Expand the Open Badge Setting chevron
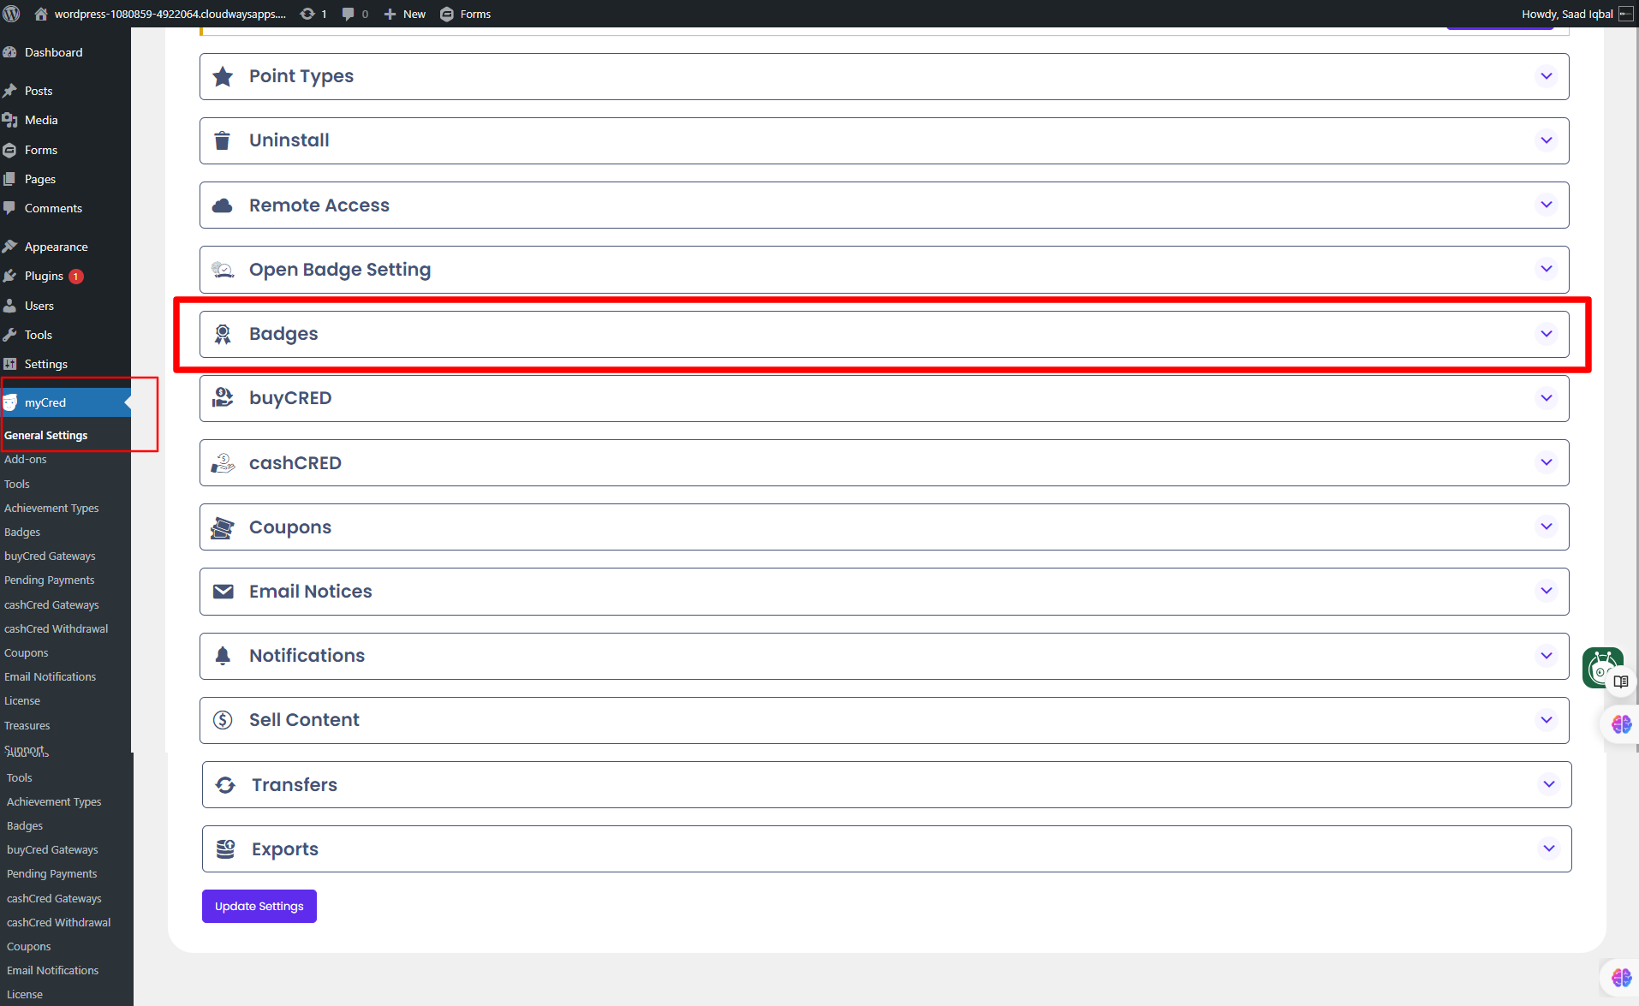Image resolution: width=1639 pixels, height=1006 pixels. (x=1547, y=269)
